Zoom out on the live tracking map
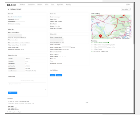Screen dimensions: 140x115 point(128,31)
